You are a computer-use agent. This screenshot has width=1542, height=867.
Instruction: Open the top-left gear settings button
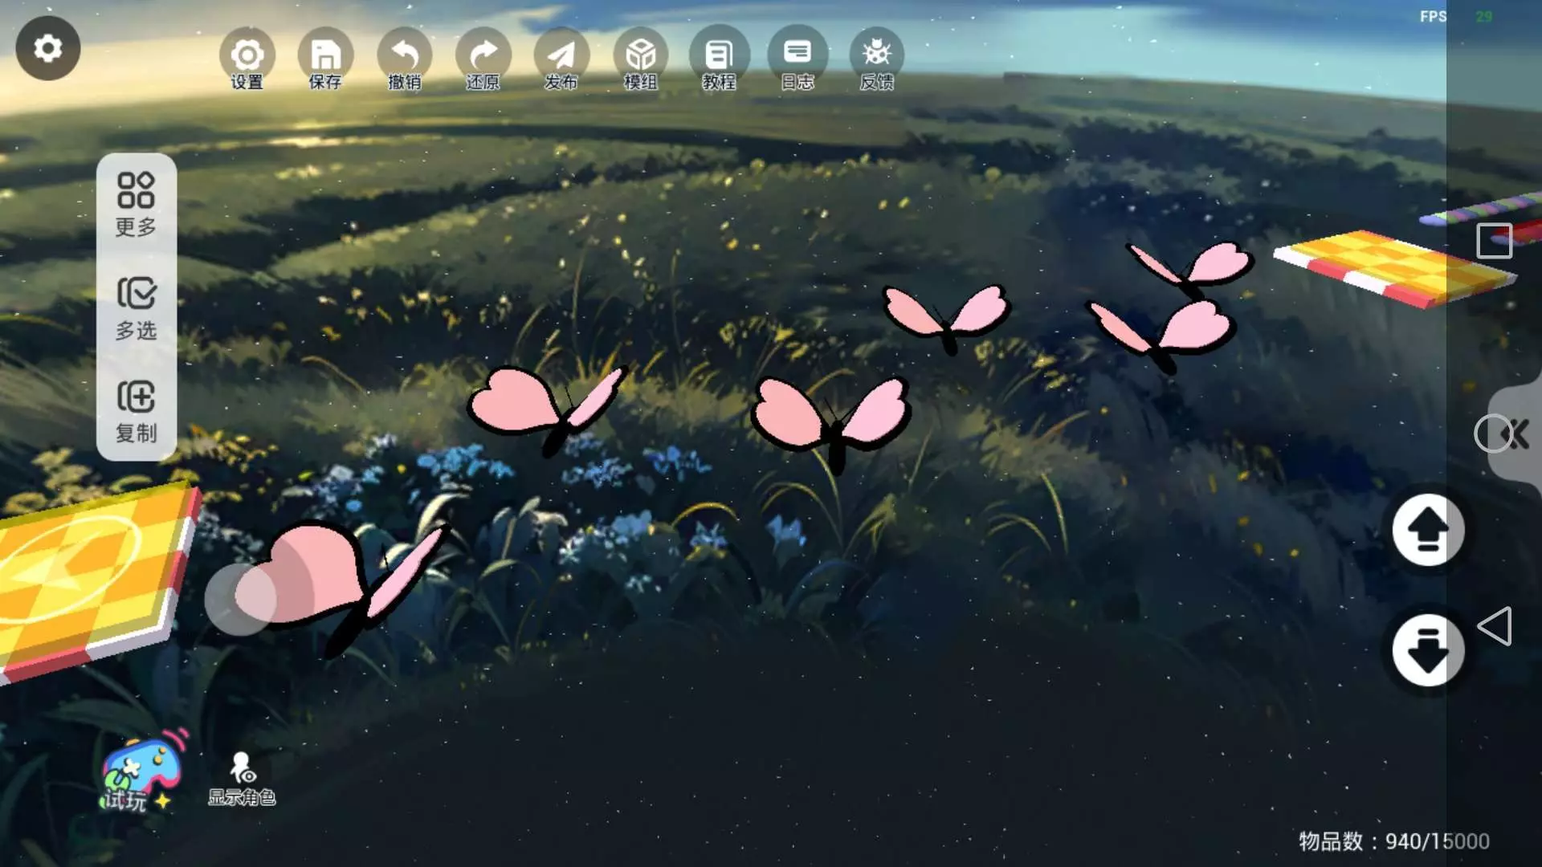47,48
